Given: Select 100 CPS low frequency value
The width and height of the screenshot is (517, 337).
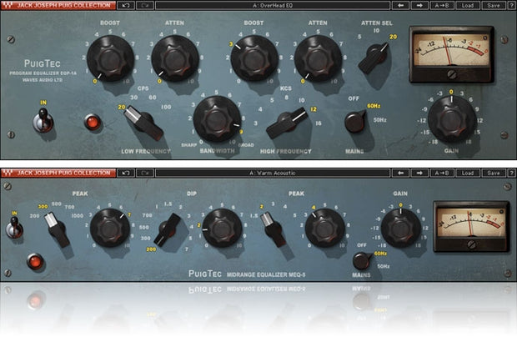Looking at the screenshot, I should [166, 107].
